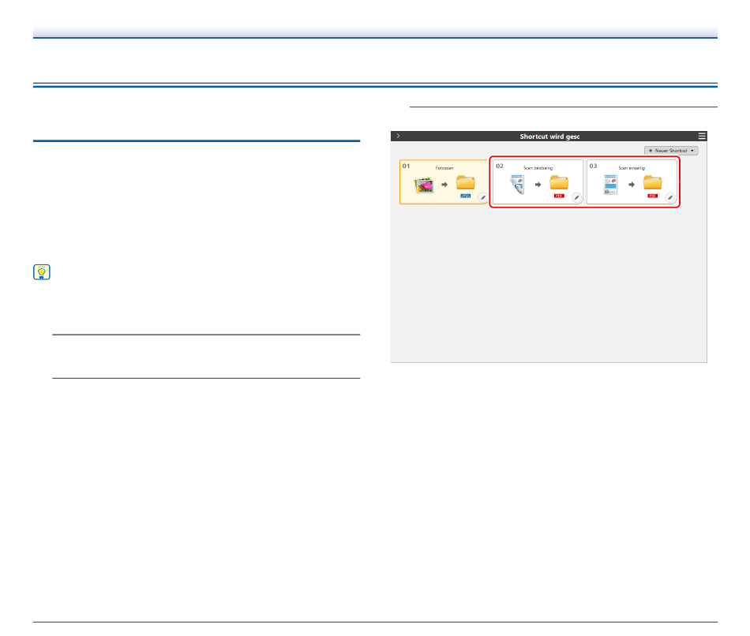Edit the Scan beidseitig shortcut pencil icon

click(x=576, y=197)
